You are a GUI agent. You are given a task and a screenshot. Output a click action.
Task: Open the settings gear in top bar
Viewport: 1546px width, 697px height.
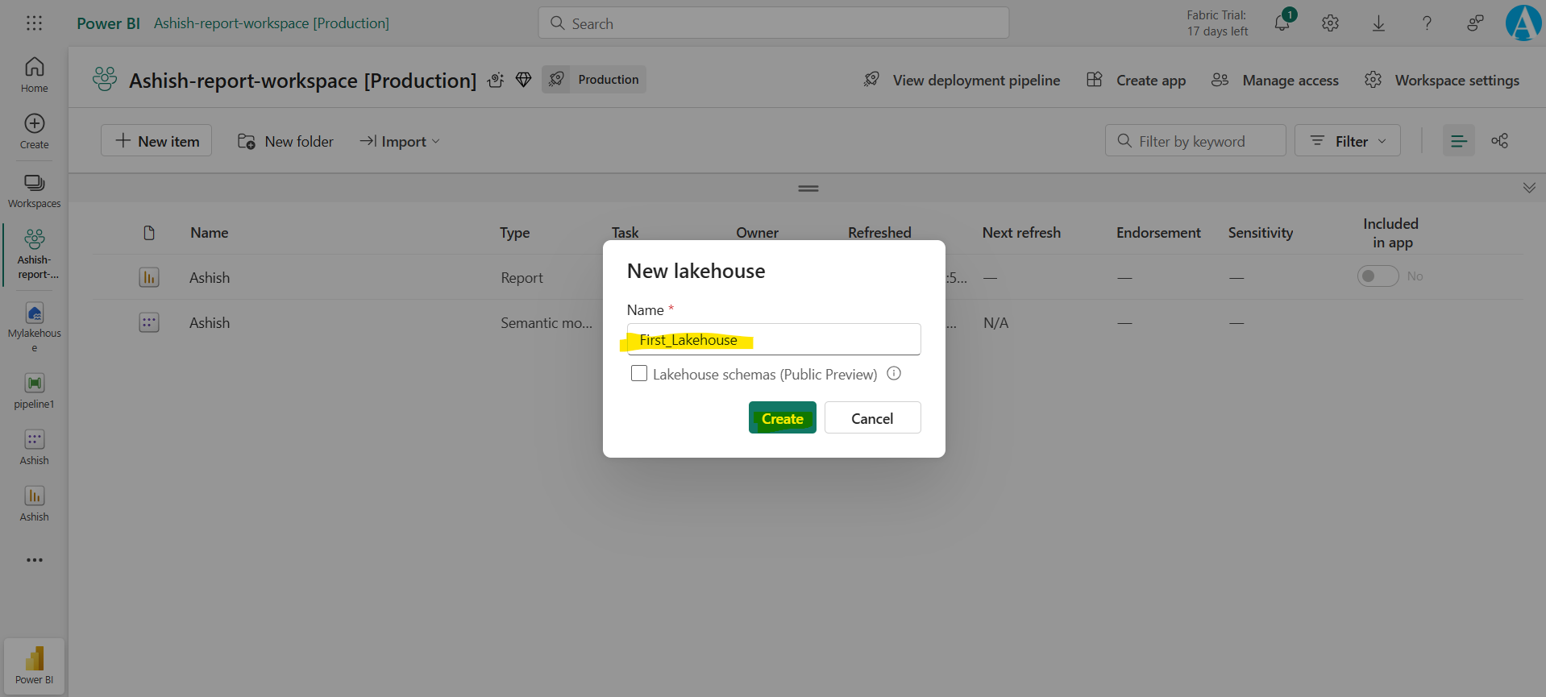click(1330, 23)
